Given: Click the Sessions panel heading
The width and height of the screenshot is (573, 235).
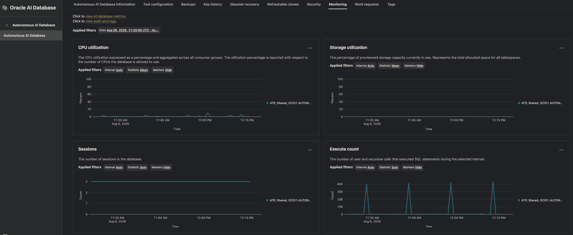Looking at the screenshot, I should point(87,149).
